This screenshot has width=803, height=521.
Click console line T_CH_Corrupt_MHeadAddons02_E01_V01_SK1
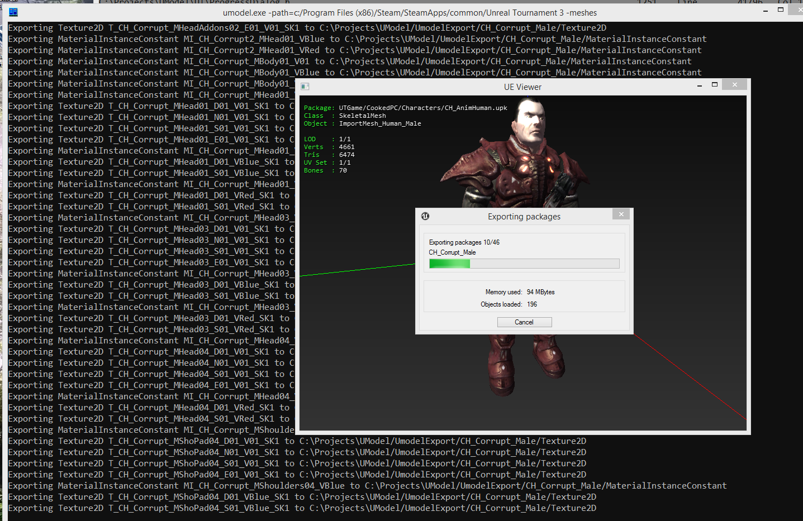pos(307,28)
